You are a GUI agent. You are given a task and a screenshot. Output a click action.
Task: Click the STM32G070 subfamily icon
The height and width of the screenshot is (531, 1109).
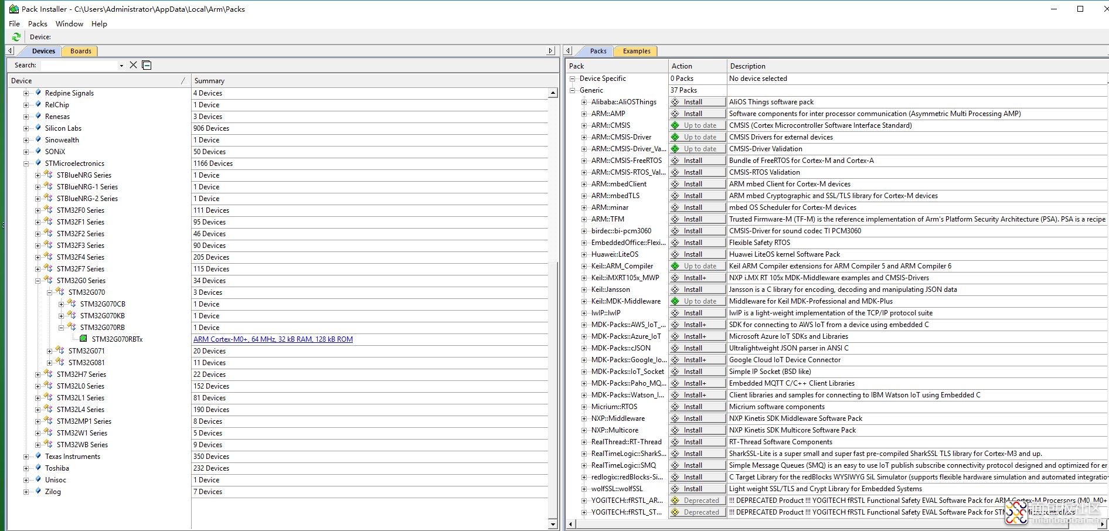[60, 292]
